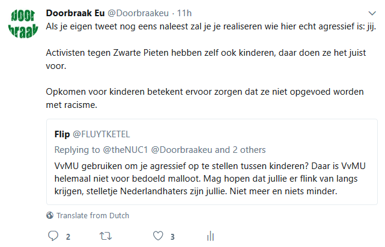Image resolution: width=385 pixels, height=247 pixels.
Task: Like the tweet with the heart icon
Action: click(159, 236)
